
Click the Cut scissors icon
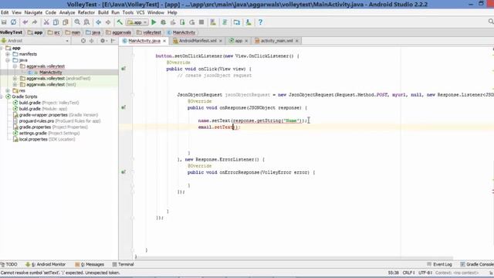coord(46,22)
